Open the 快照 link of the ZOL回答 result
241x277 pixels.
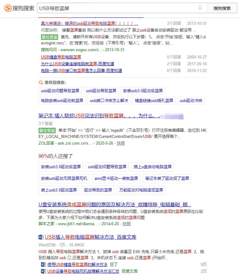pos(121,143)
